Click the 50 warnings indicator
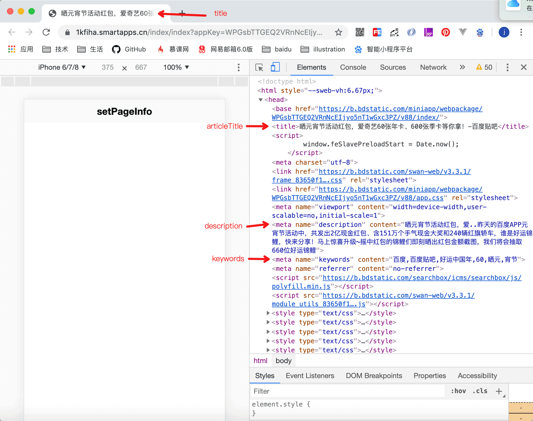Viewport: 533px width, 421px height. point(484,67)
